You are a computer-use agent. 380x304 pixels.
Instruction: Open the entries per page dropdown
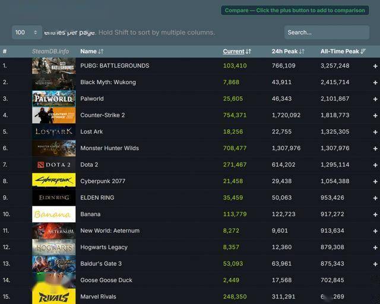27,33
